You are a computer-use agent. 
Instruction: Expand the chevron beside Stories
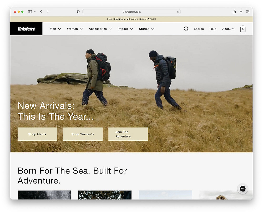[153, 29]
